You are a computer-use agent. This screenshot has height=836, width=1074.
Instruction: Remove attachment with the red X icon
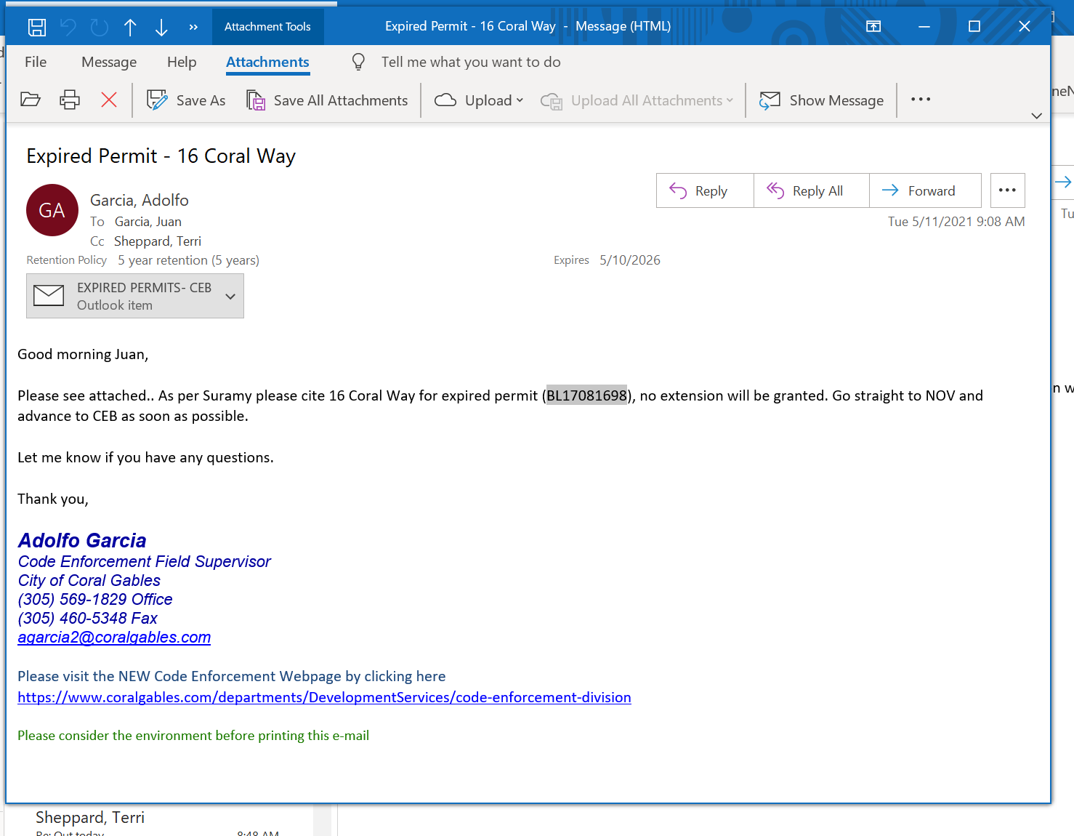(109, 100)
